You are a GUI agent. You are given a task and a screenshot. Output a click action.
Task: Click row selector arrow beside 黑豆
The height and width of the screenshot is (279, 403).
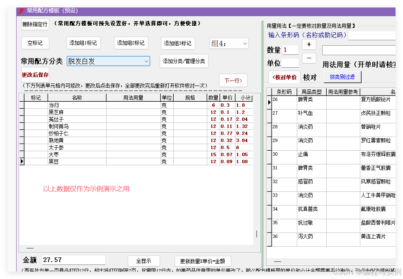tap(22, 162)
